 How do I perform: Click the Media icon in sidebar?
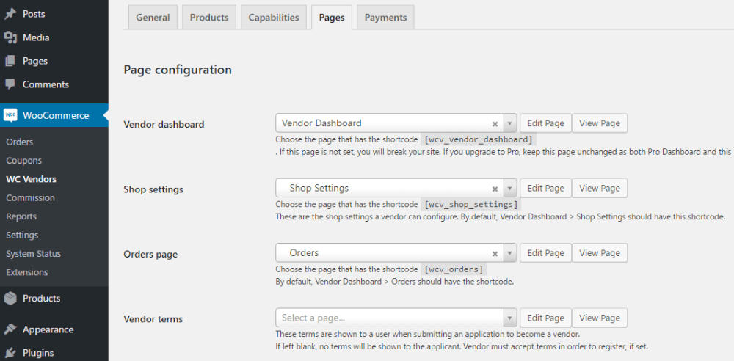click(x=10, y=37)
